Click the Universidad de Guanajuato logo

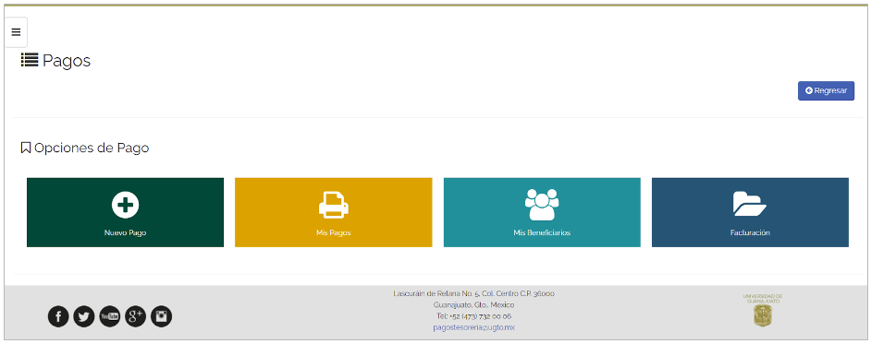[x=763, y=310]
